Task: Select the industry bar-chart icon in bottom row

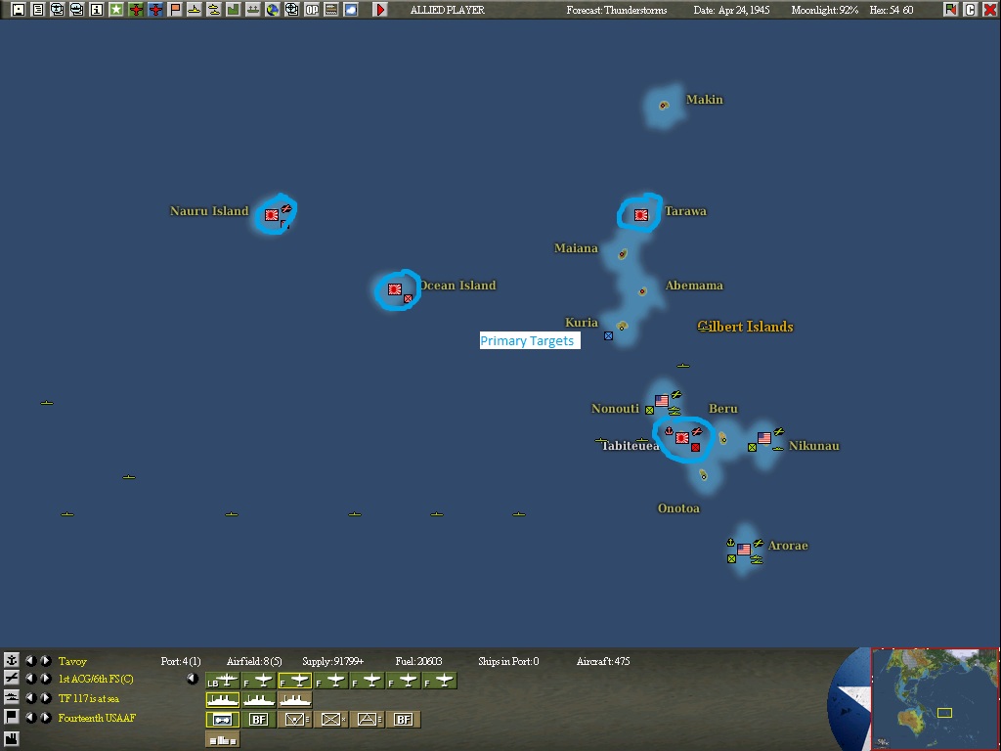Action: (x=222, y=739)
